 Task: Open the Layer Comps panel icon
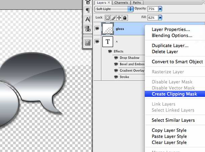[x=88, y=43]
